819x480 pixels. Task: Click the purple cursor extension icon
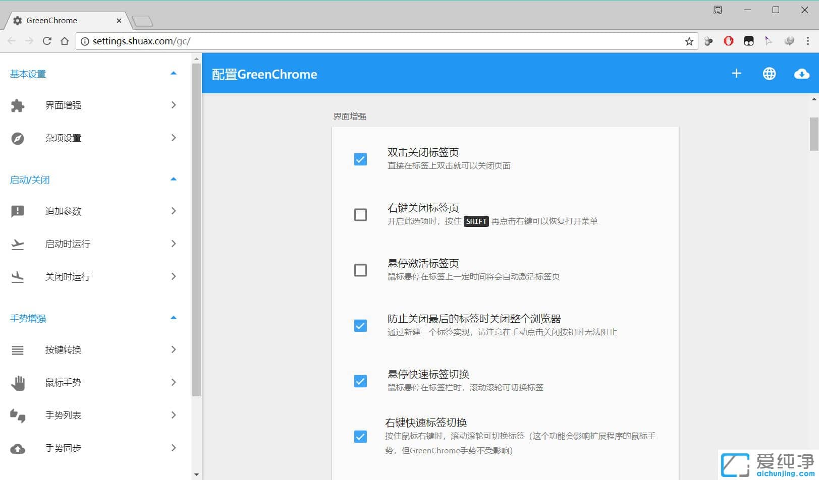[768, 41]
